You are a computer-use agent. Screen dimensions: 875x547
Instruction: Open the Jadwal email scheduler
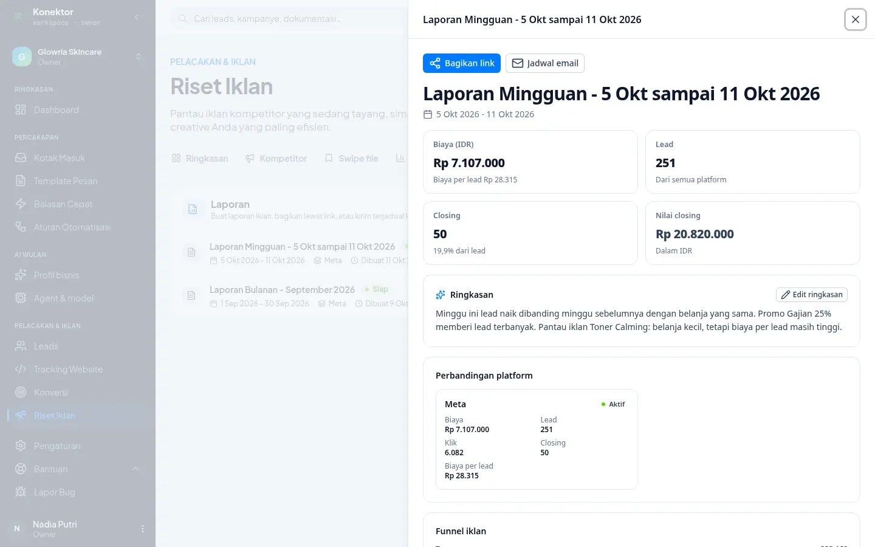(545, 63)
